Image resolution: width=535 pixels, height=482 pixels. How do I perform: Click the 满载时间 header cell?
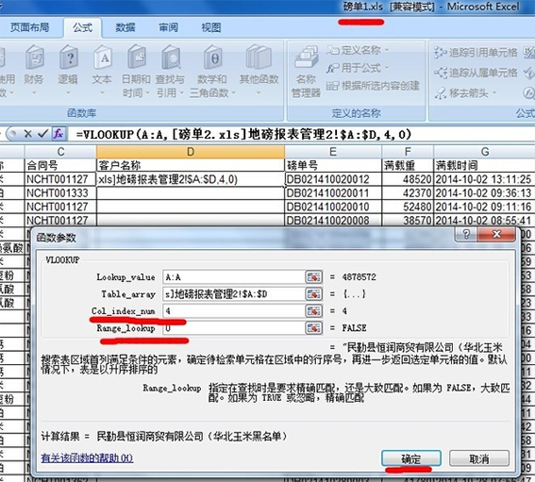[484, 165]
